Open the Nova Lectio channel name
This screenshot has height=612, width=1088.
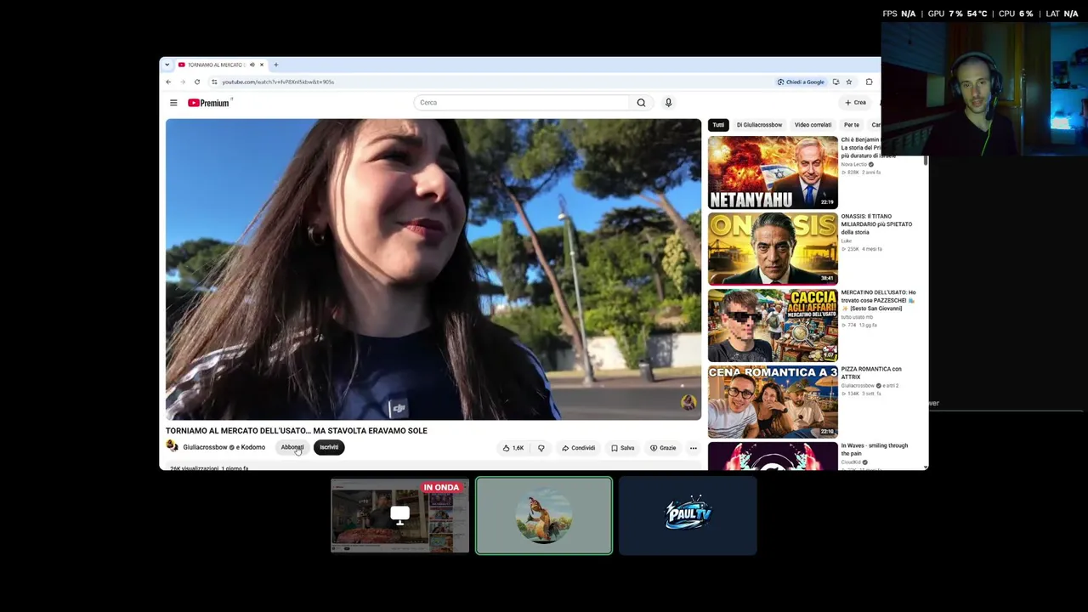(855, 164)
